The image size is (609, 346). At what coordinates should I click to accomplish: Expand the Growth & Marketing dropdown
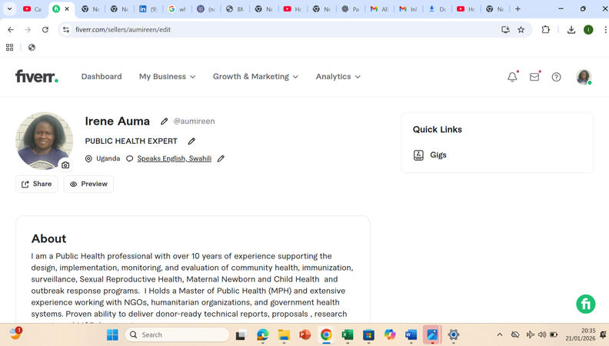[x=255, y=77]
